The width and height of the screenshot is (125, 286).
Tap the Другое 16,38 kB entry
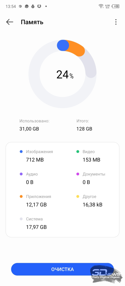[x=89, y=201]
